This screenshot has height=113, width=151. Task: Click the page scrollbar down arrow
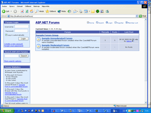(x=146, y=102)
